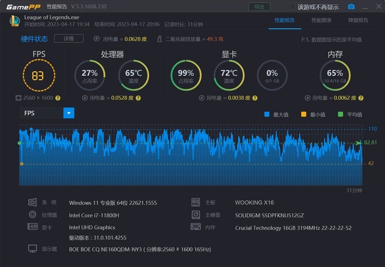Click the CPU temperature gauge showing 65°C
The image size is (385, 267).
tap(134, 75)
